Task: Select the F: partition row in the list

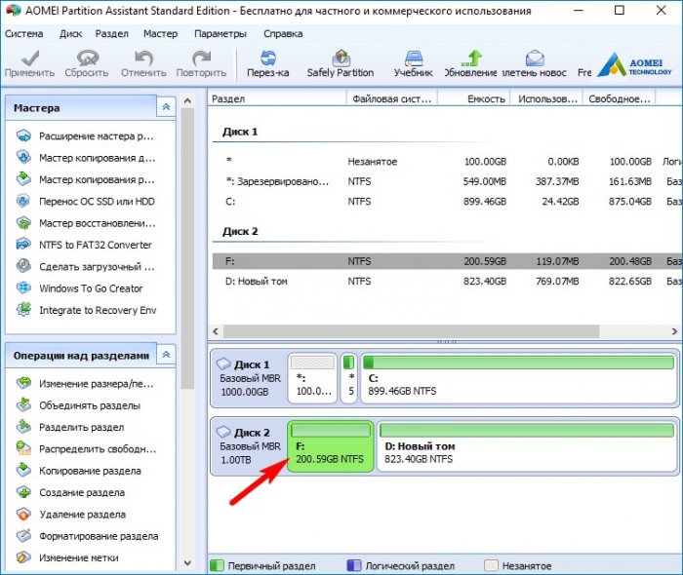Action: (x=447, y=261)
